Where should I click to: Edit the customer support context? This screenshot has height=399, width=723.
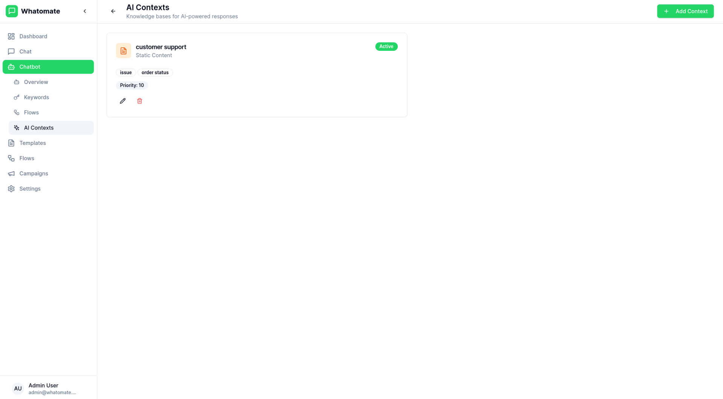pyautogui.click(x=123, y=101)
